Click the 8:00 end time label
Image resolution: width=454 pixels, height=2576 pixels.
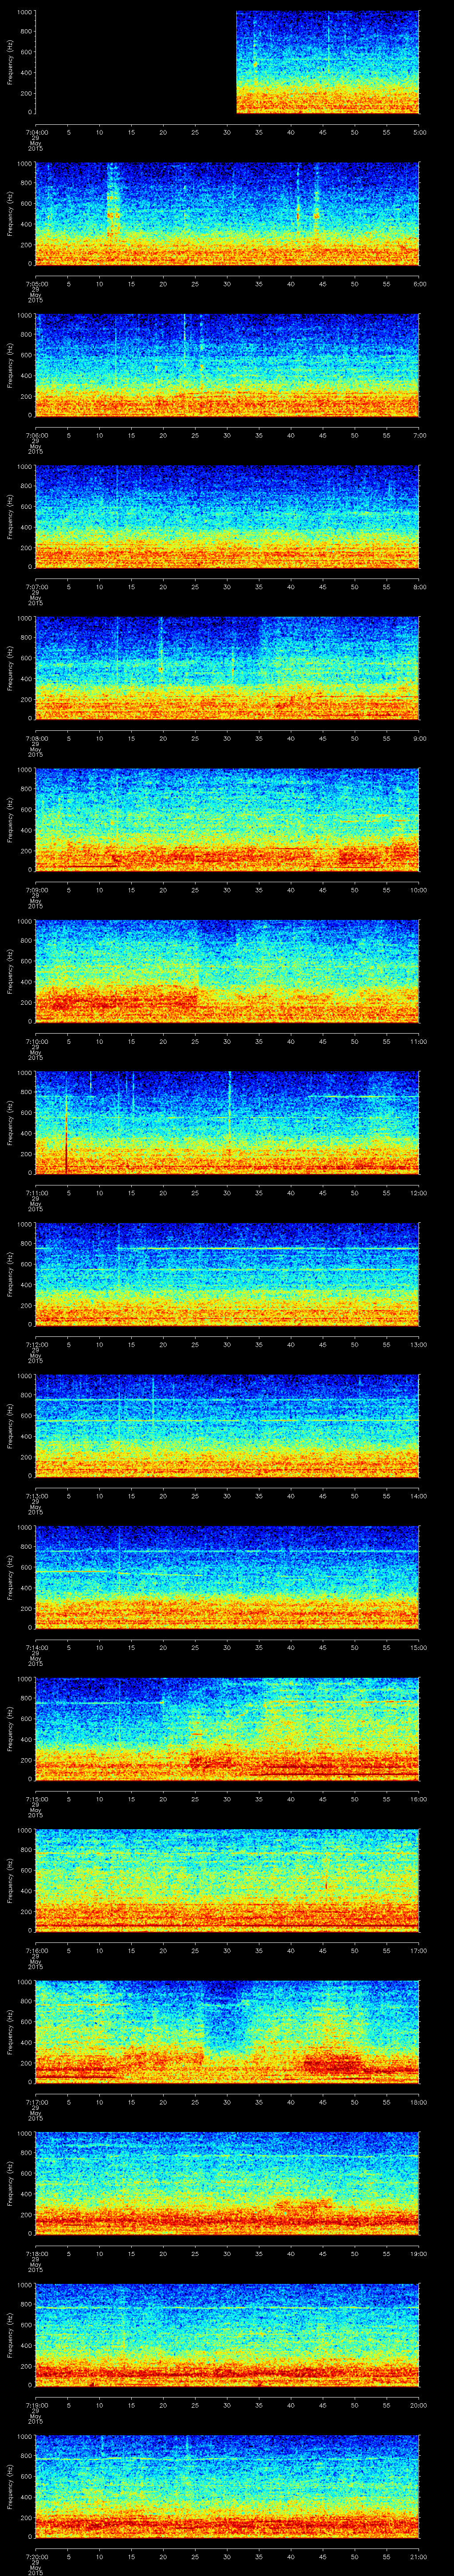point(419,587)
